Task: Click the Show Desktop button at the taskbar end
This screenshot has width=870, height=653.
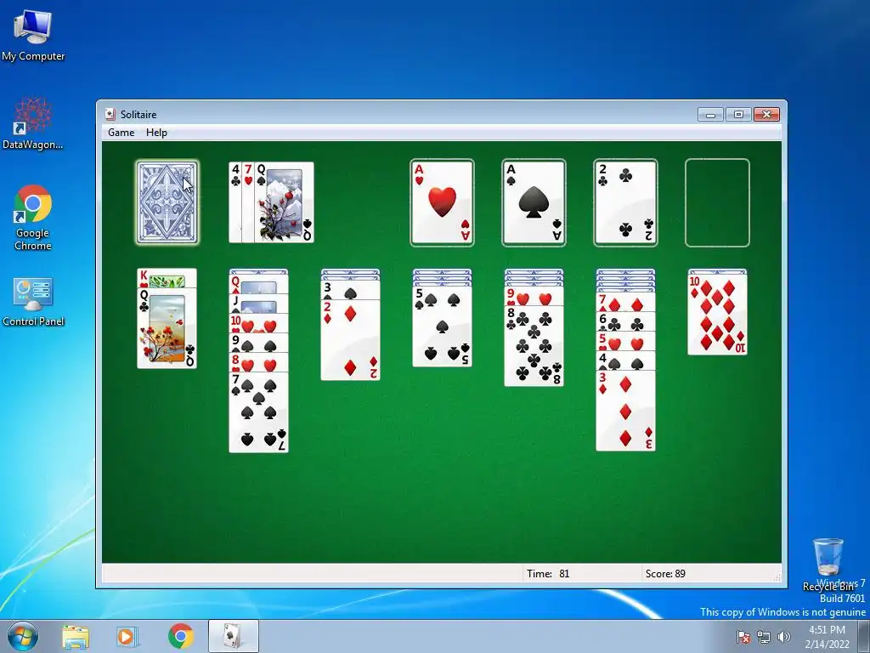Action: 864,636
